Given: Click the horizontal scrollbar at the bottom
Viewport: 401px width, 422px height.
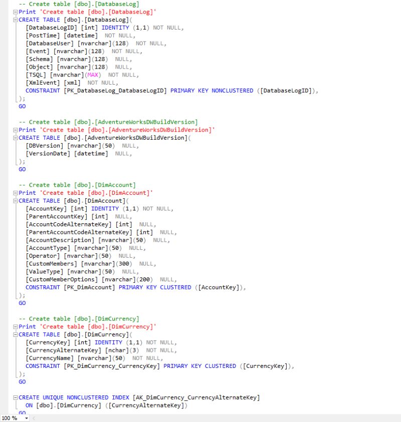Looking at the screenshot, I should [200, 417].
